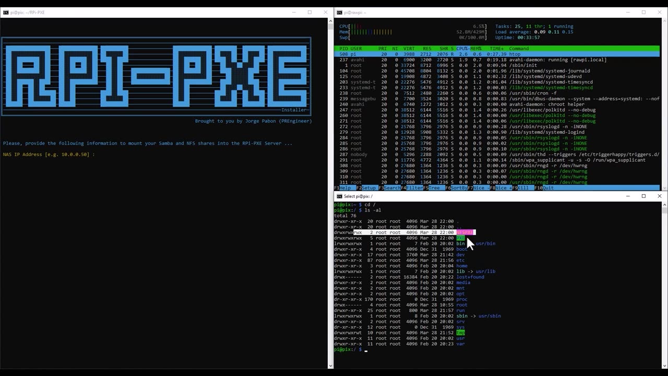Click the 'proc' directory name

462,299
